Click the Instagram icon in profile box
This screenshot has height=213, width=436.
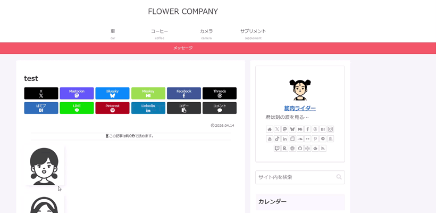pos(330,129)
